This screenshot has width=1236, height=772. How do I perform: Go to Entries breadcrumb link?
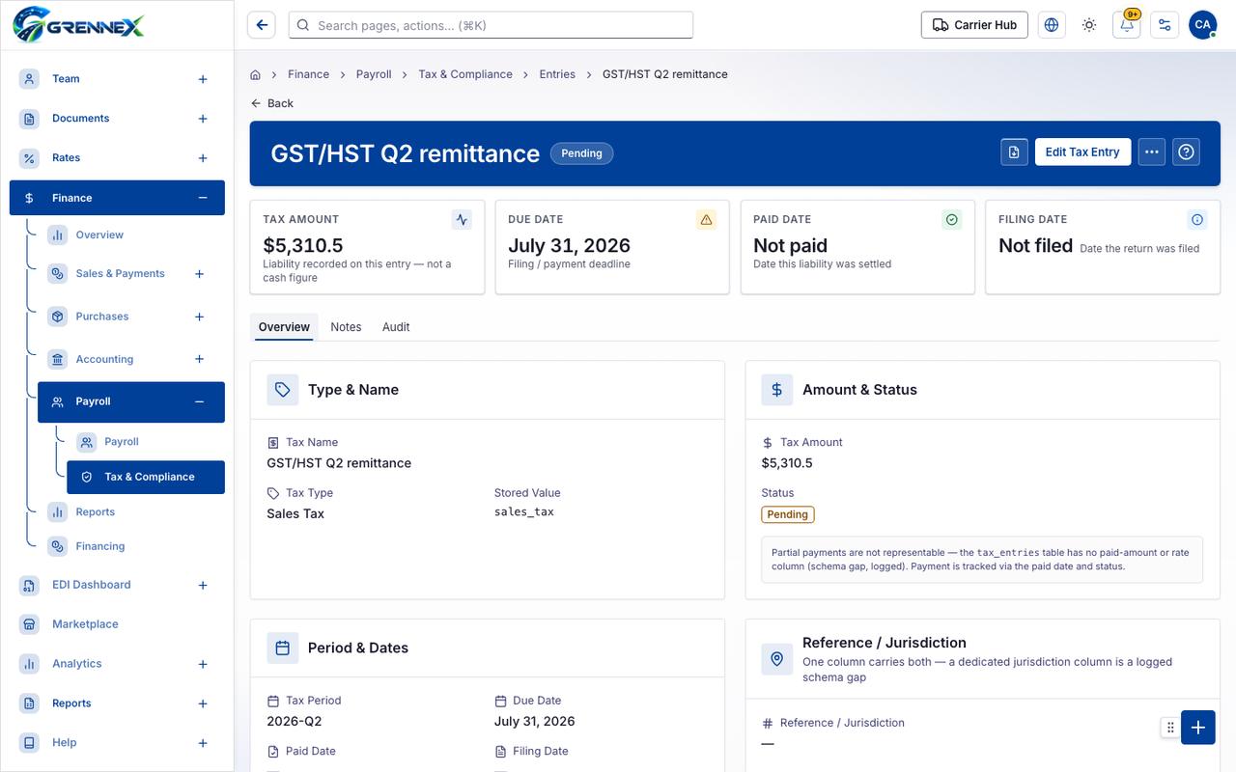point(557,74)
